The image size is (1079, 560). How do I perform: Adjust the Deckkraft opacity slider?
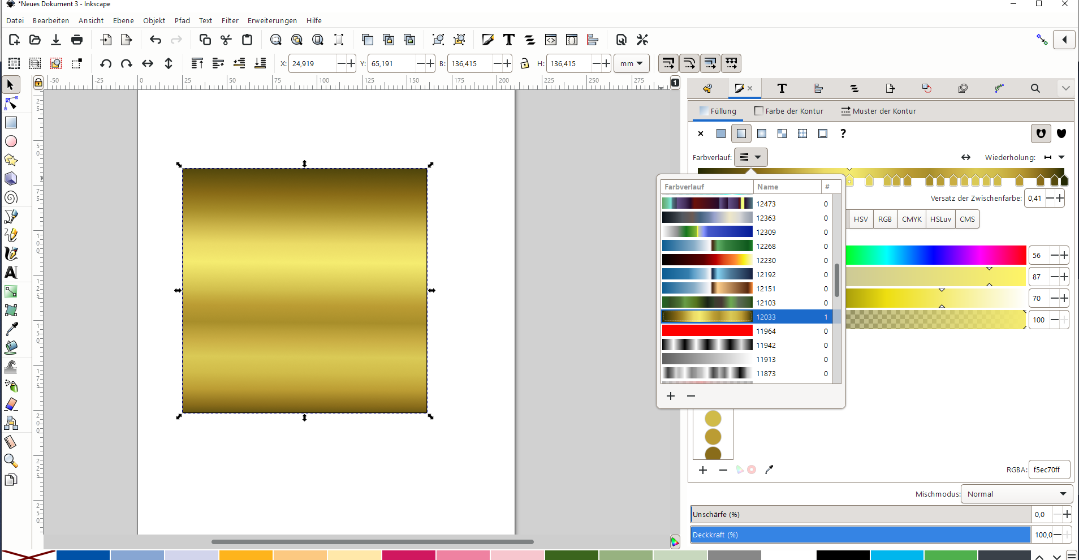point(860,535)
